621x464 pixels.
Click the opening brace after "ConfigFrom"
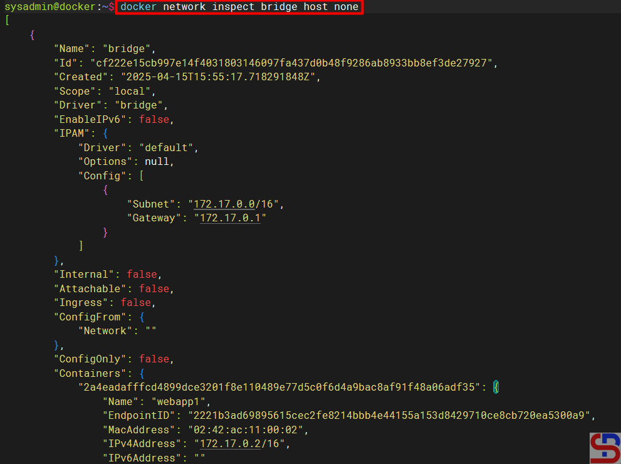click(142, 317)
